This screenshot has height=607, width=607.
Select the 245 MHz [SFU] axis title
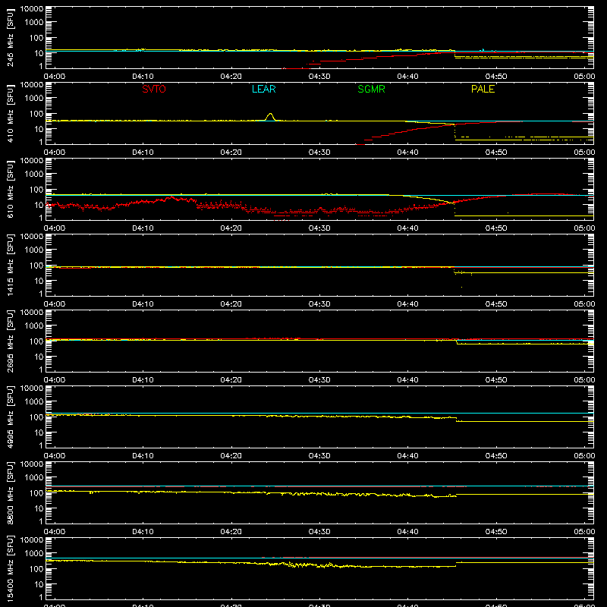coord(11,38)
